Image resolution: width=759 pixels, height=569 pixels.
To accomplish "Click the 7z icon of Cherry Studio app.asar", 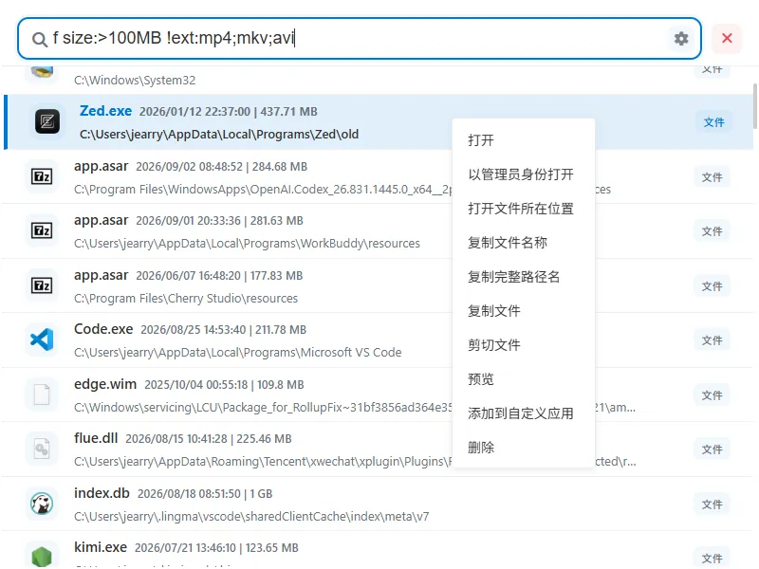I will [42, 285].
